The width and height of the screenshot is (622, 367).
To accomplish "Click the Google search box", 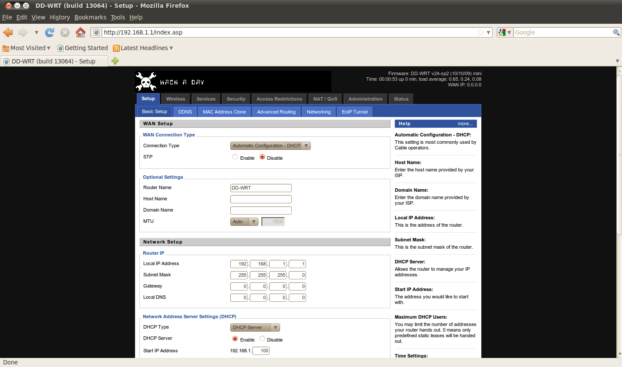I will coord(563,32).
